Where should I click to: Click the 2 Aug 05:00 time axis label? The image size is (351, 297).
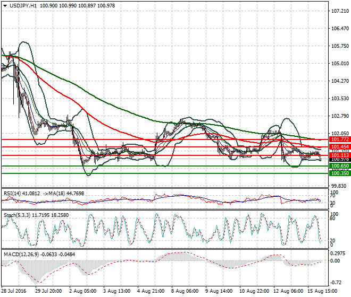pyautogui.click(x=83, y=291)
